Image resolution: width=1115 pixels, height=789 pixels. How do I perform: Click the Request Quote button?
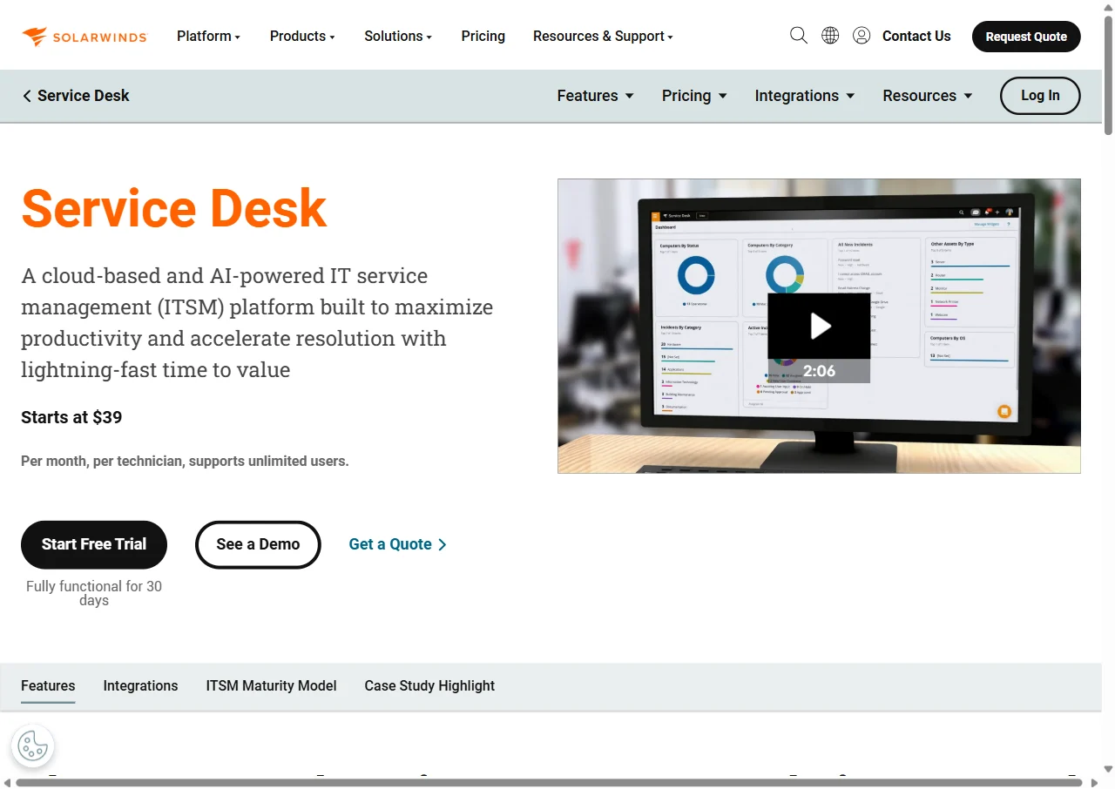1026,37
